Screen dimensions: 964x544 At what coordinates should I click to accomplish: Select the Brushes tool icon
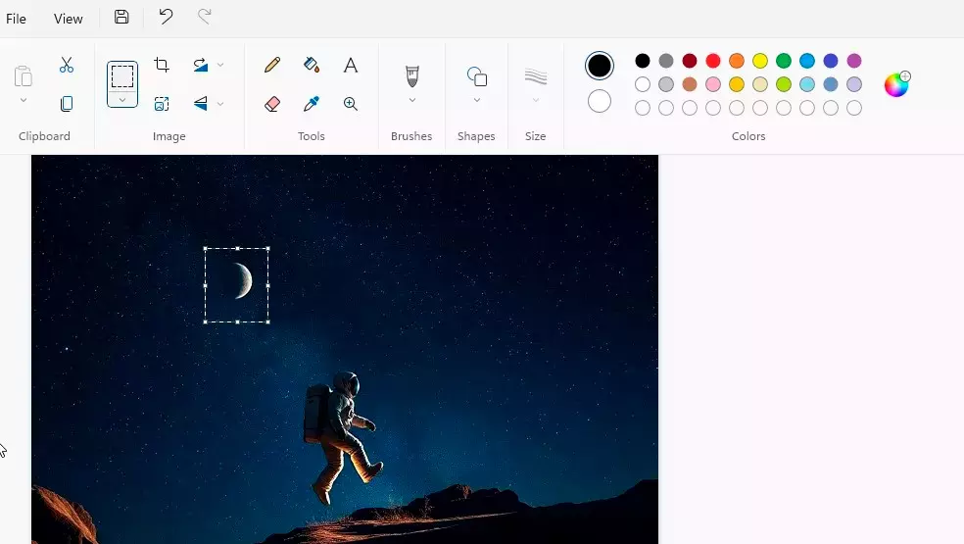click(411, 76)
